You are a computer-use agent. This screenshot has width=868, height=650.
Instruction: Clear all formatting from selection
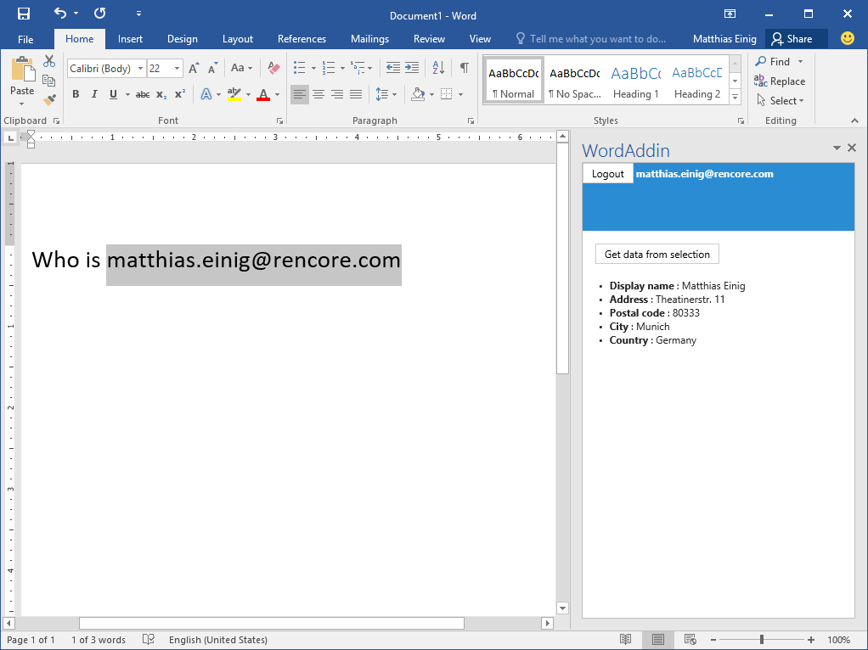click(273, 68)
